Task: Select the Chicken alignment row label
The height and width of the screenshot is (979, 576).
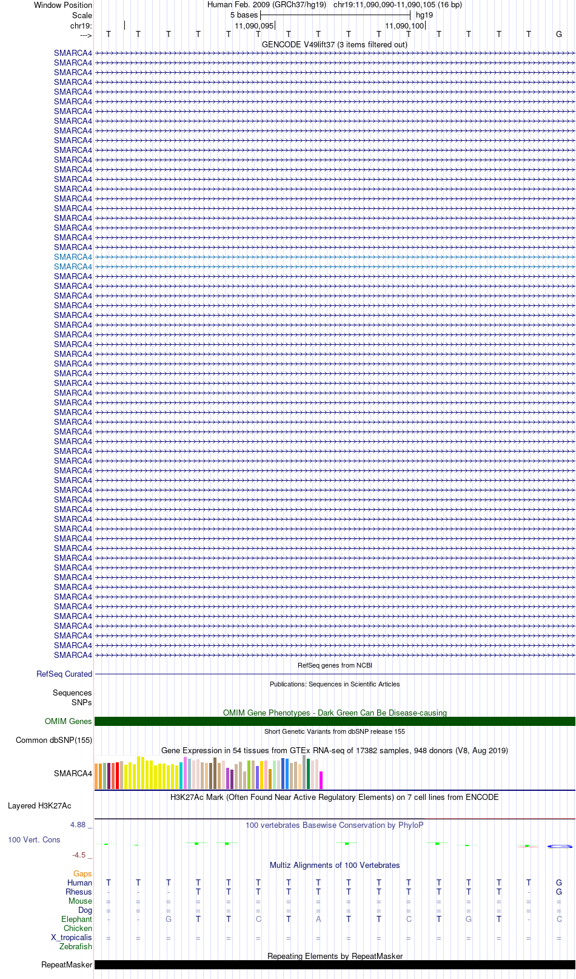Action: 78,928
